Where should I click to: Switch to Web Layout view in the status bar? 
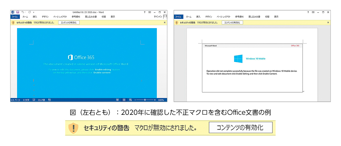click(x=130, y=100)
